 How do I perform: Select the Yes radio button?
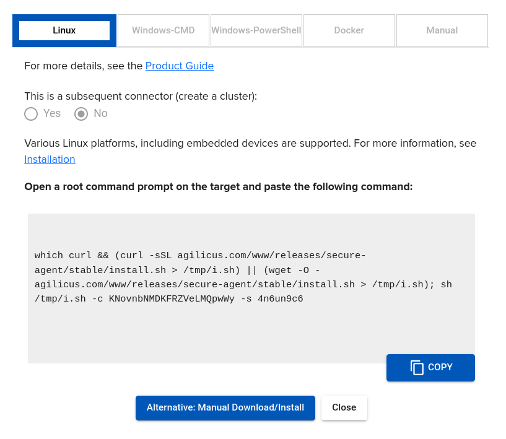coord(31,114)
